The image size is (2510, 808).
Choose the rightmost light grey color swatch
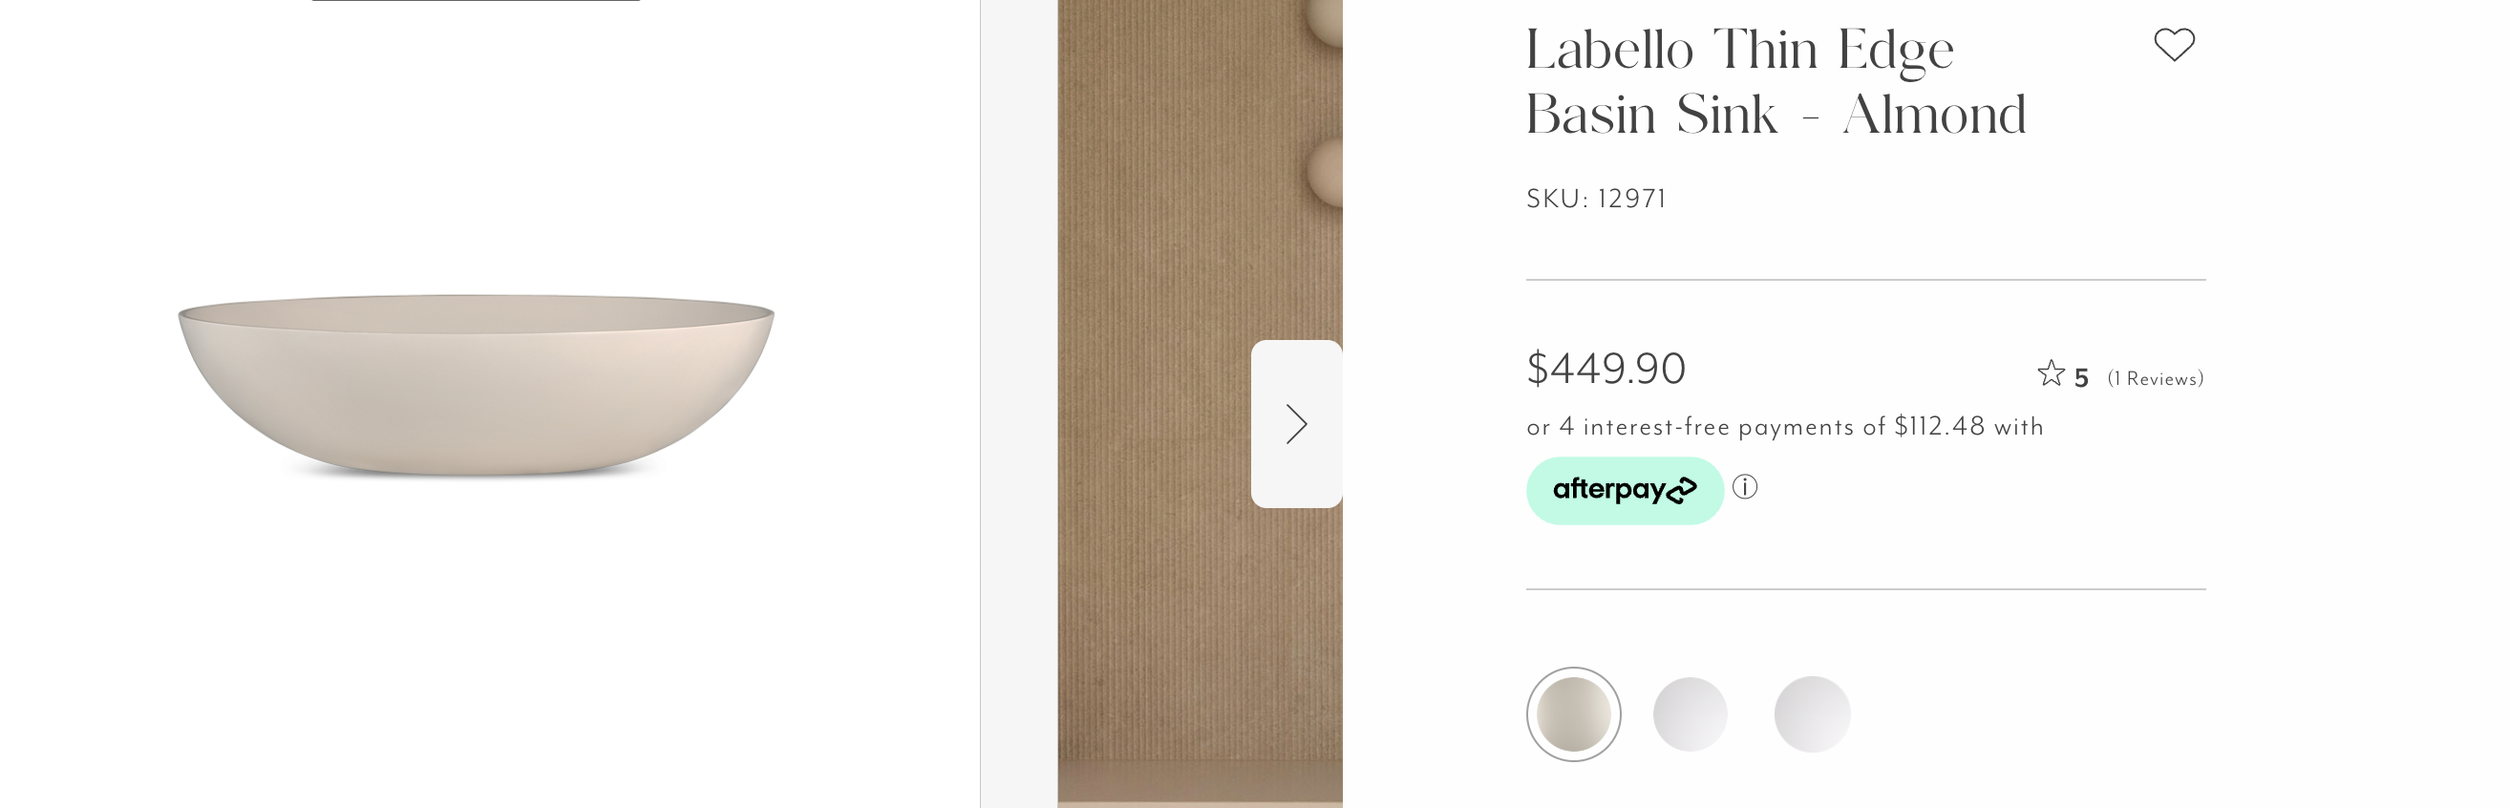point(1812,714)
